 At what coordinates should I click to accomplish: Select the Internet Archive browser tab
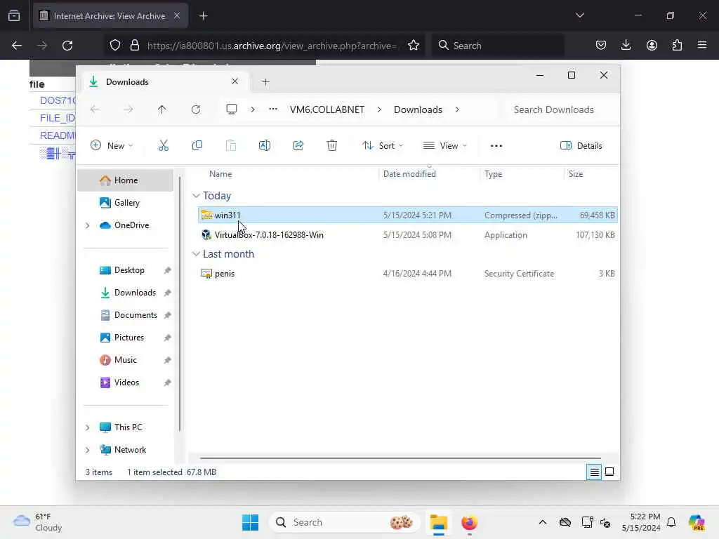110,16
